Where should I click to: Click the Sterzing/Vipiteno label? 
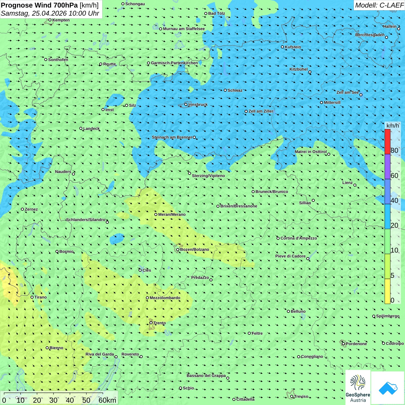pyautogui.click(x=208, y=176)
